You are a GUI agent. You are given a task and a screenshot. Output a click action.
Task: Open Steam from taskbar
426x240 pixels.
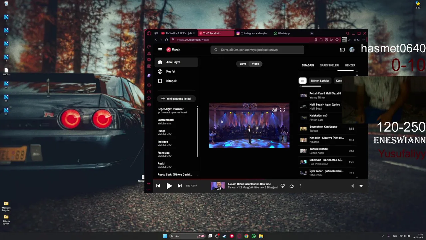[224, 236]
